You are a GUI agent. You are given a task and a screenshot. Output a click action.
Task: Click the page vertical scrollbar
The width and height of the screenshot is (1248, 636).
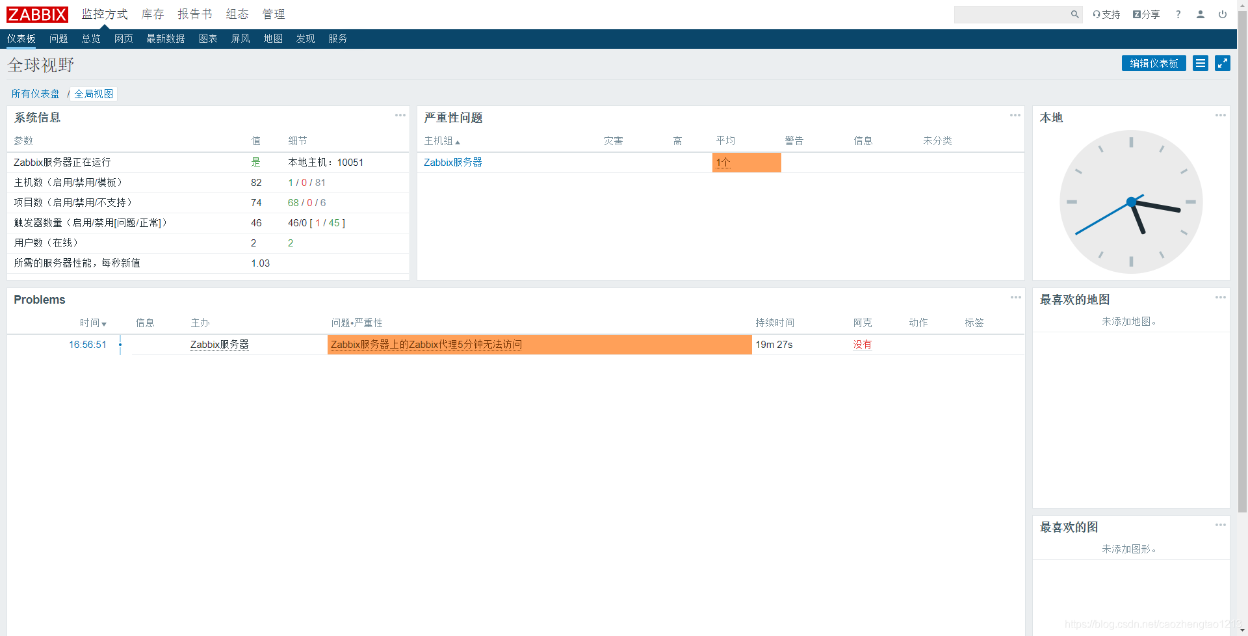pyautogui.click(x=1242, y=260)
